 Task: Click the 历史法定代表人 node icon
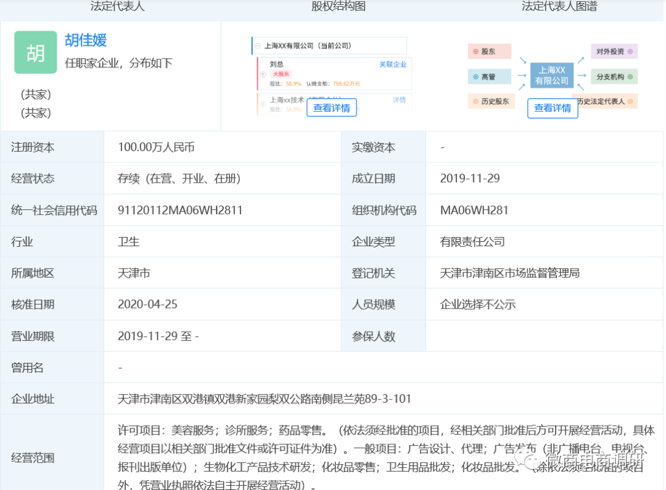tap(630, 101)
